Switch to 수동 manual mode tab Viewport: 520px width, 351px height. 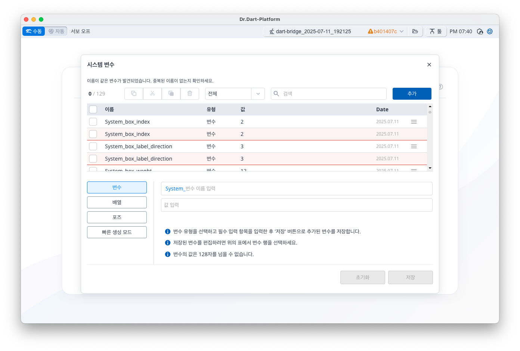point(34,31)
